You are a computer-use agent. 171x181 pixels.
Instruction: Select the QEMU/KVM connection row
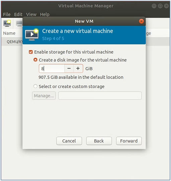click(12, 42)
